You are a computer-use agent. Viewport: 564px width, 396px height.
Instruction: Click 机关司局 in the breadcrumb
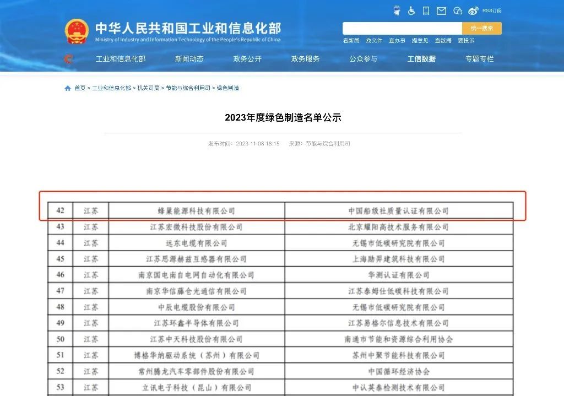point(148,88)
